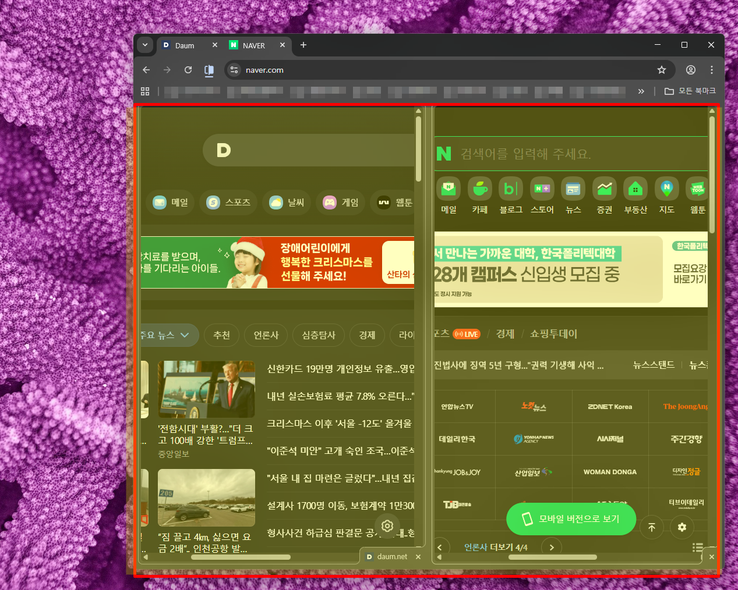
Task: Open the Chrome three-dot menu
Action: (712, 70)
